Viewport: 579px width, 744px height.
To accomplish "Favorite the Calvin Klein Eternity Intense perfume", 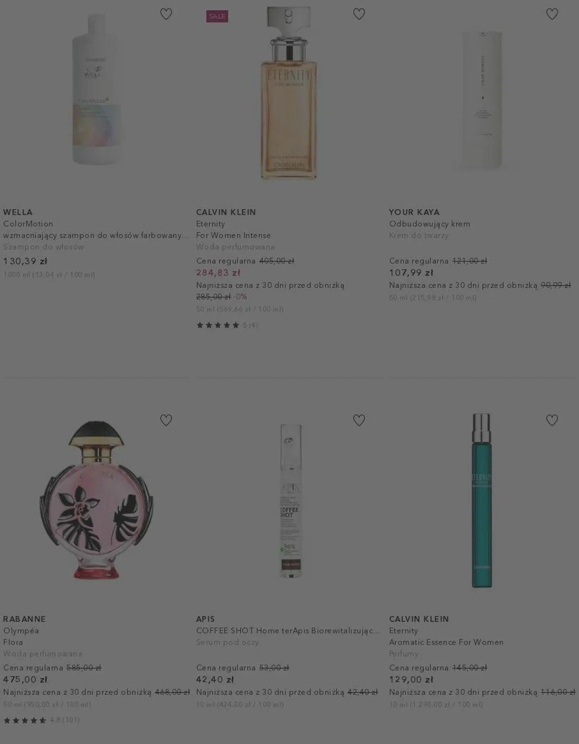I will click(359, 14).
